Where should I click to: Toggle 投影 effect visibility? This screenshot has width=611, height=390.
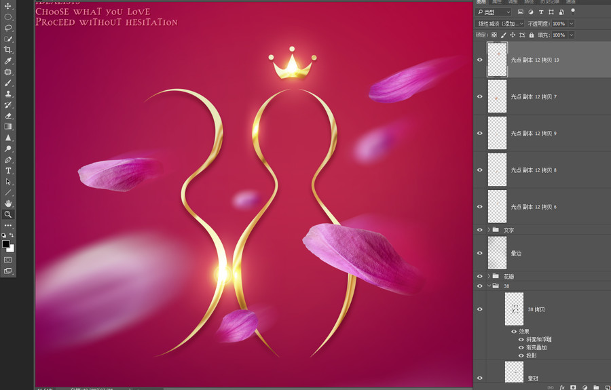click(x=521, y=355)
